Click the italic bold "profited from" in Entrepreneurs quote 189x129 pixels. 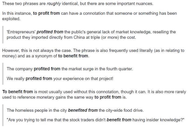coord(50,32)
